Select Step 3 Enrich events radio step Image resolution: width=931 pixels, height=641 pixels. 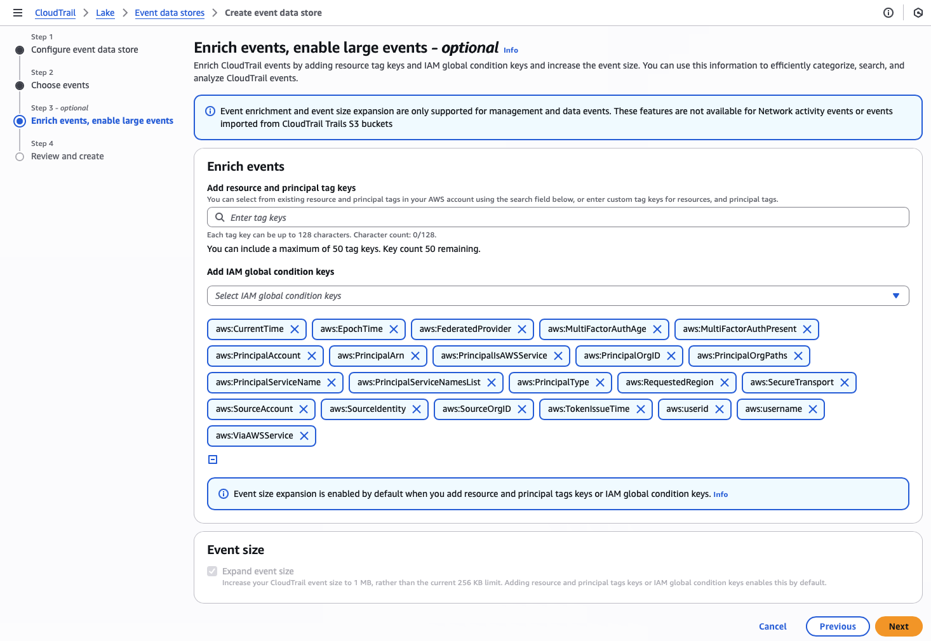click(20, 121)
